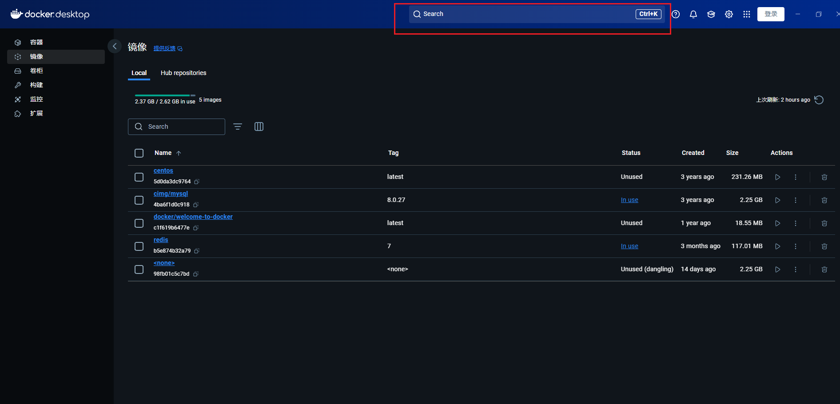
Task: Open the redis image link
Action: coord(161,240)
